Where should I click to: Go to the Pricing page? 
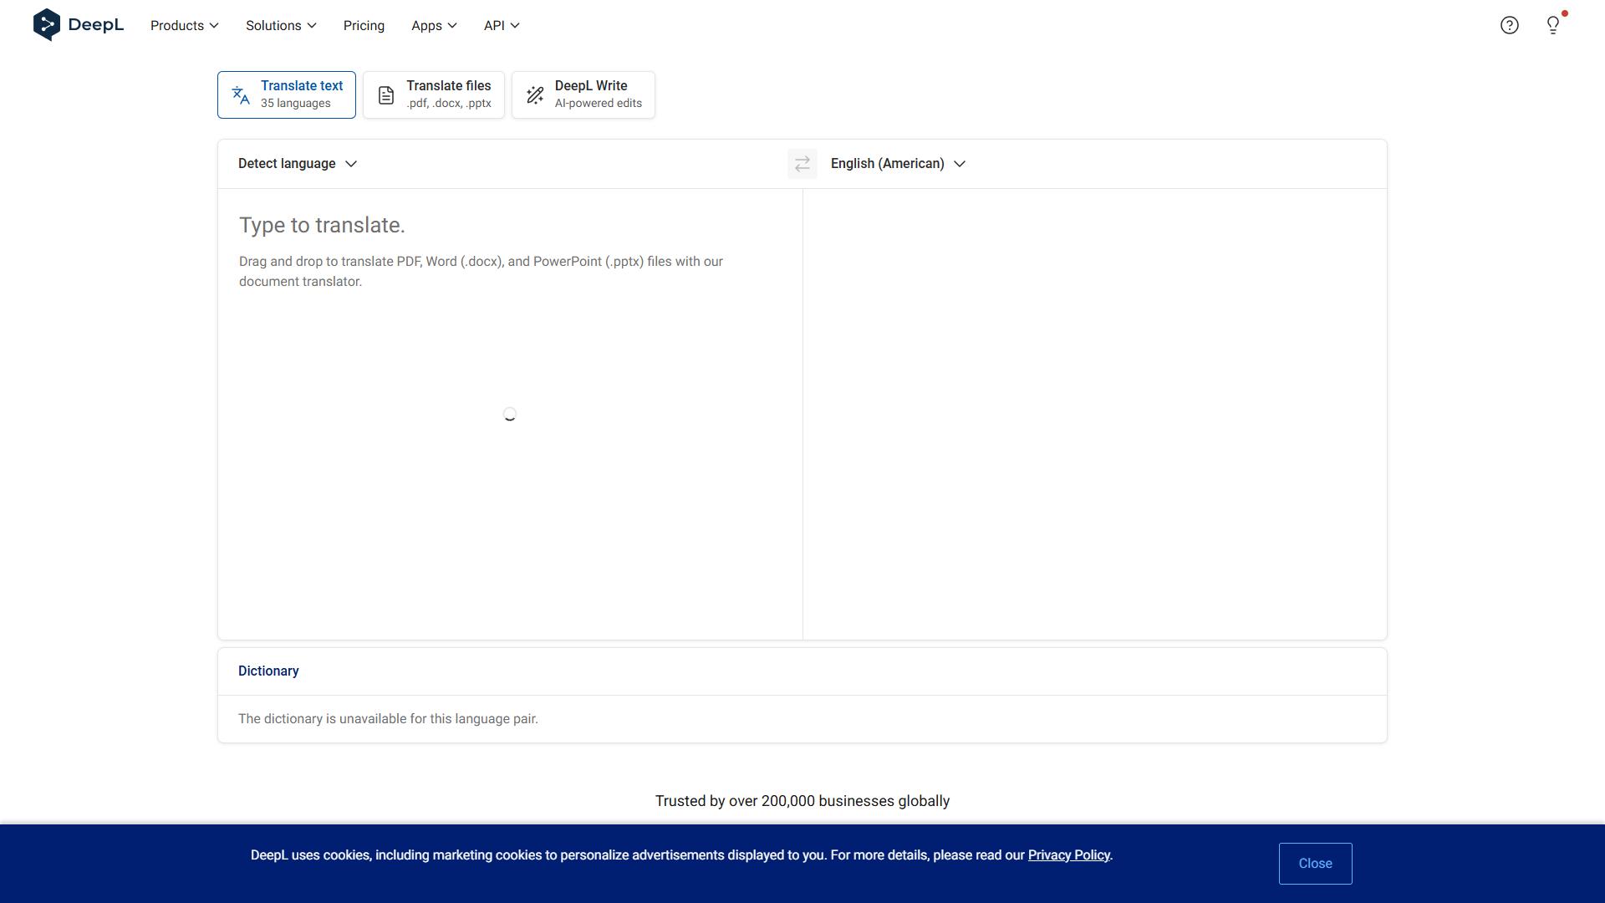pyautogui.click(x=364, y=26)
